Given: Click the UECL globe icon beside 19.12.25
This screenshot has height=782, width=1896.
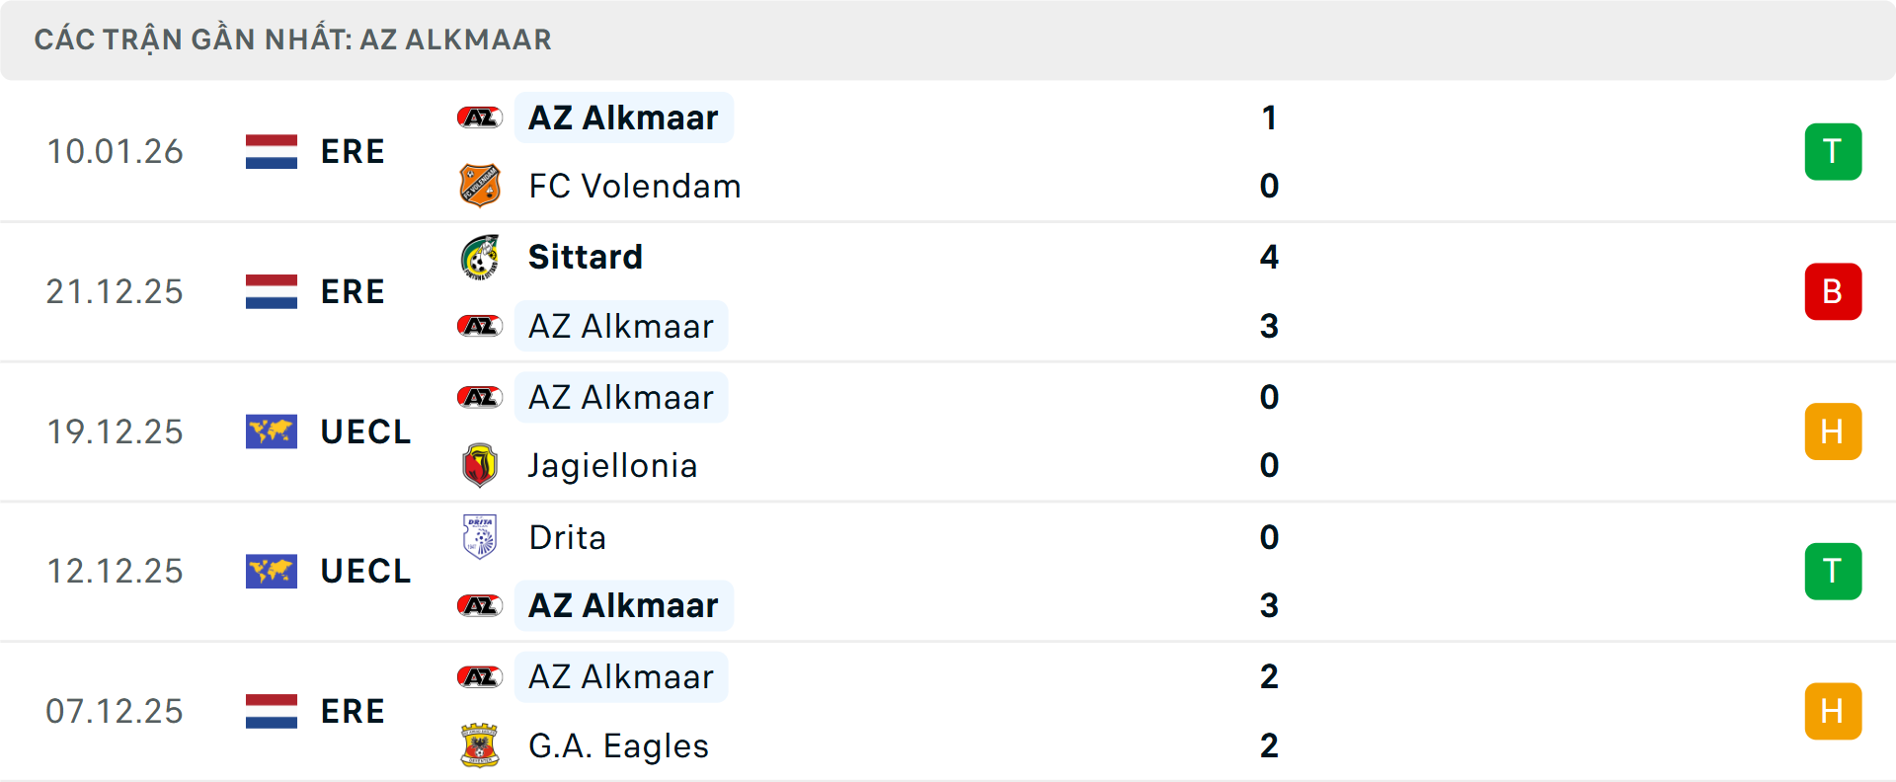Looking at the screenshot, I should coord(272,431).
